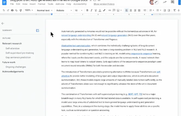Open the Roboto font dropdown
Viewport: 181px width, 116px height.
click(x=64, y=10)
